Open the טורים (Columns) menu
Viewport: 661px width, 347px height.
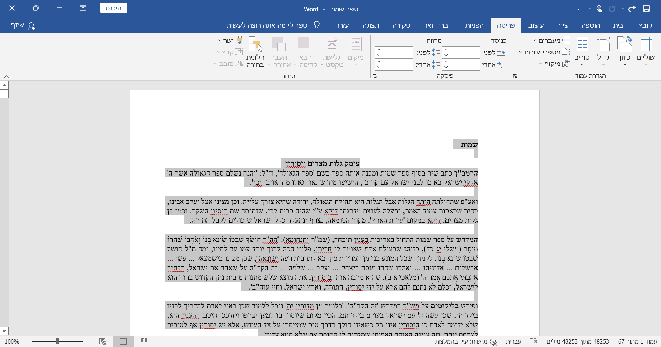tap(582, 52)
